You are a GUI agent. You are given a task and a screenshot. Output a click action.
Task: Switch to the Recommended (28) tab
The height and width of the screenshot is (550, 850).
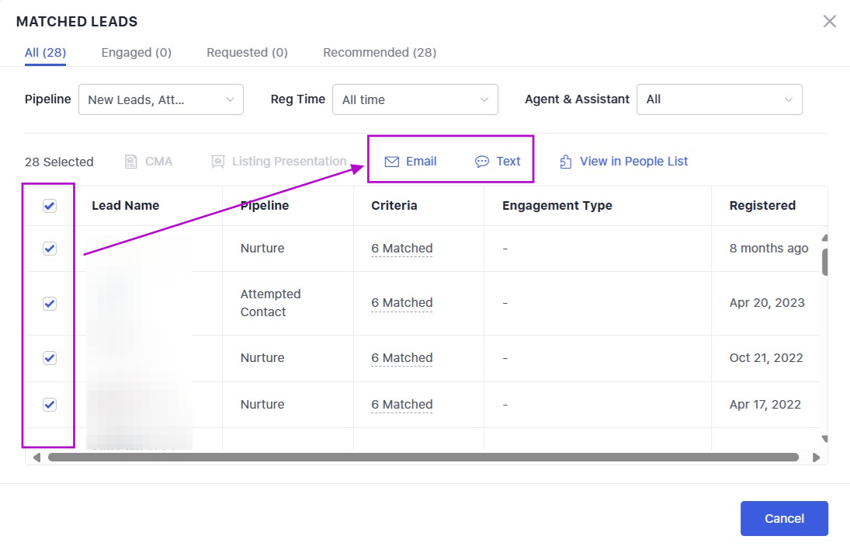(x=380, y=53)
